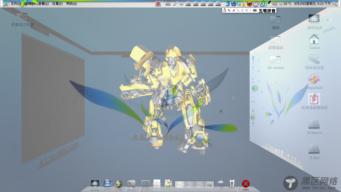Viewport: 341px width, 192px height.
Task: Launch MiguMusic from the desktop
Action: tap(314, 81)
